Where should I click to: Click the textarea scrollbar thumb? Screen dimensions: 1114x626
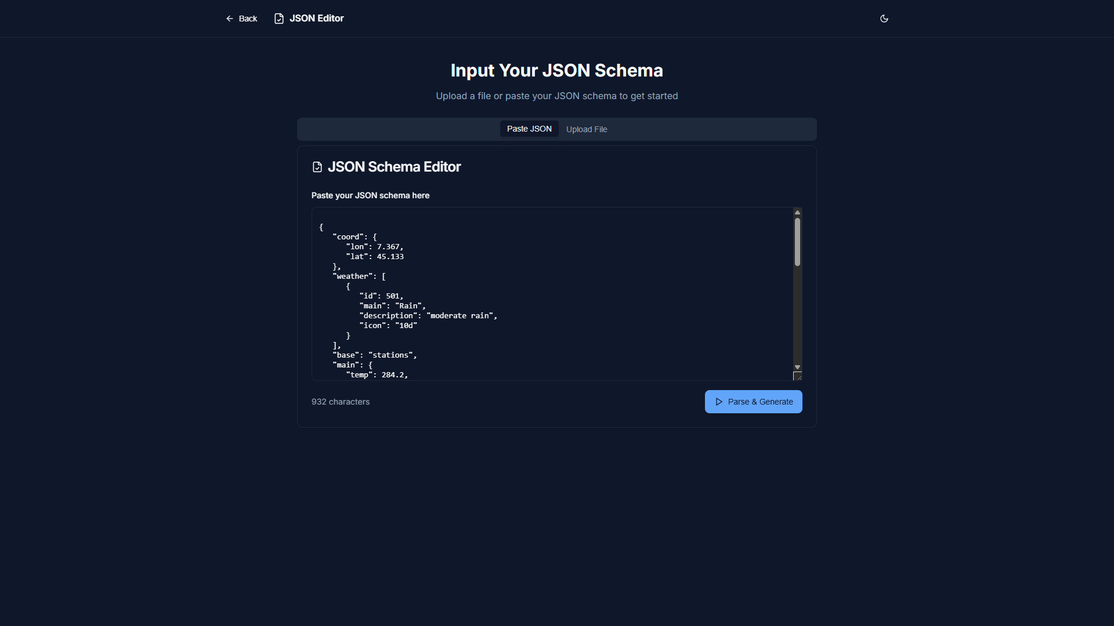797,242
